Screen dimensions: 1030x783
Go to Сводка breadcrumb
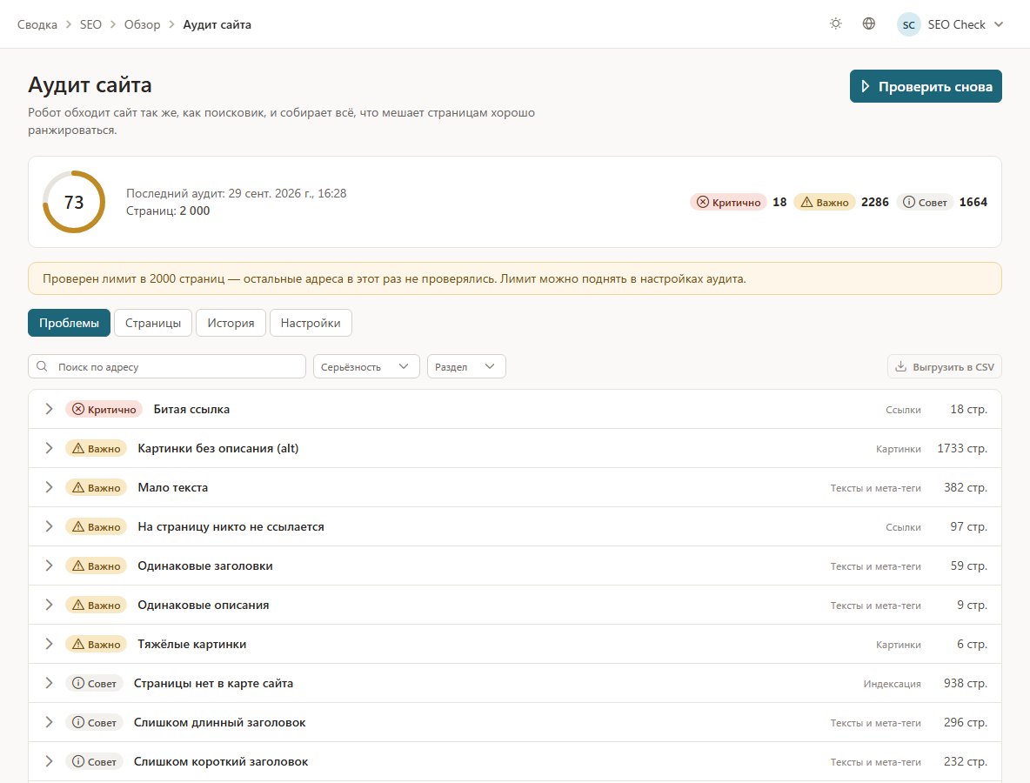37,24
